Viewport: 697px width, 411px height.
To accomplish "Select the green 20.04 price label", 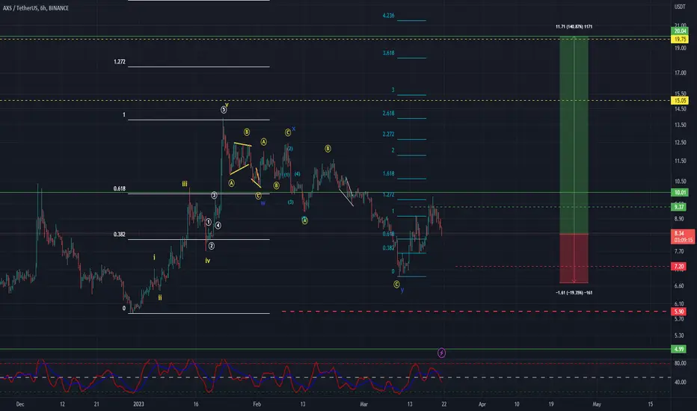I will click(680, 31).
